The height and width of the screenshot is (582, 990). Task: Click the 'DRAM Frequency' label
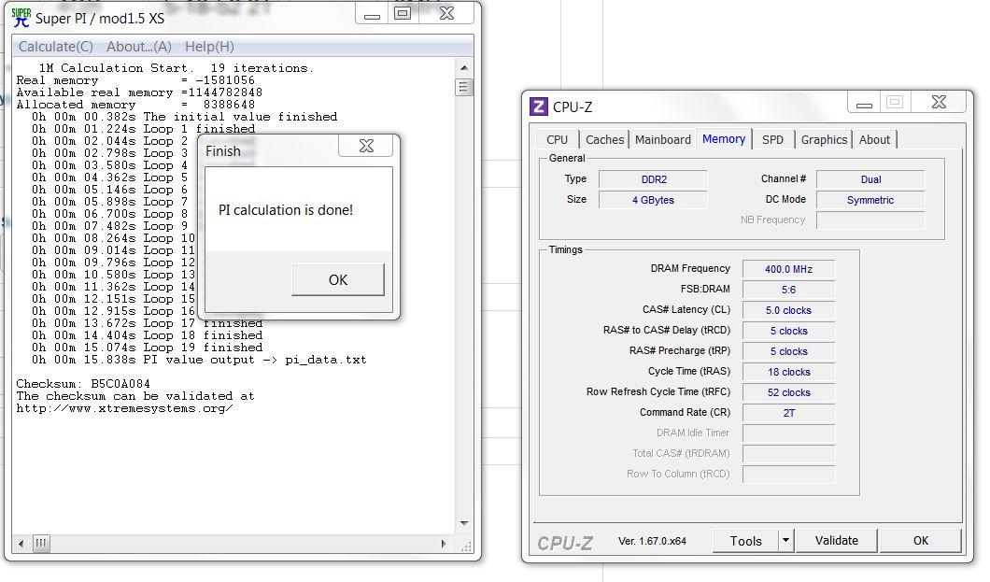tap(690, 268)
